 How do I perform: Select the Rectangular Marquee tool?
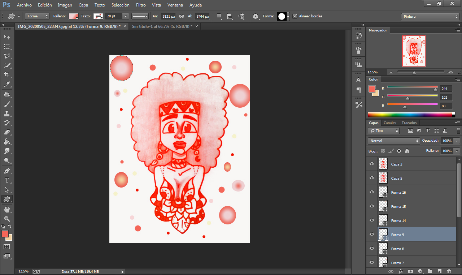point(7,47)
